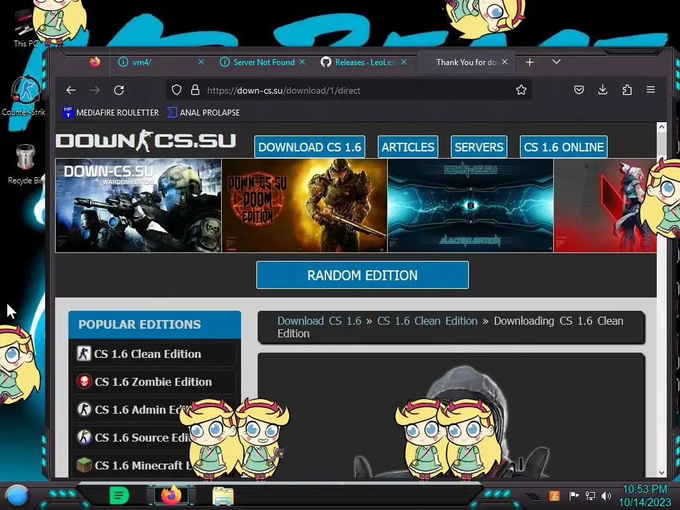
Task: Open the tracking protection shield icon
Action: click(x=177, y=90)
